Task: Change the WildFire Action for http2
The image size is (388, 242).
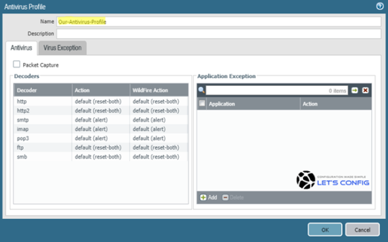Action: 159,111
